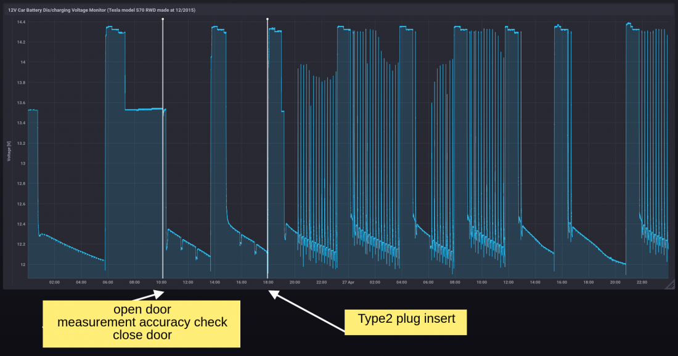Select the yellow 'measurement accuracy check' note
This screenshot has height=356, width=678.
click(142, 323)
